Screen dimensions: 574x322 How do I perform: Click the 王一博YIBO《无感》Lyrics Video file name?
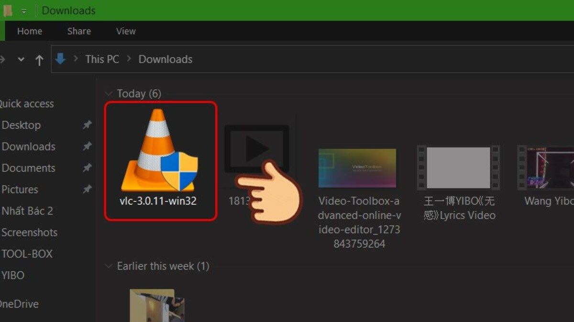tap(459, 208)
